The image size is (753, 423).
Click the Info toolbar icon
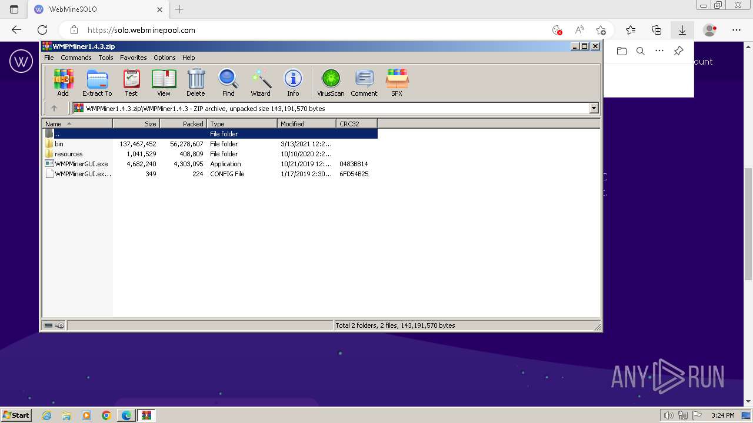tap(293, 82)
